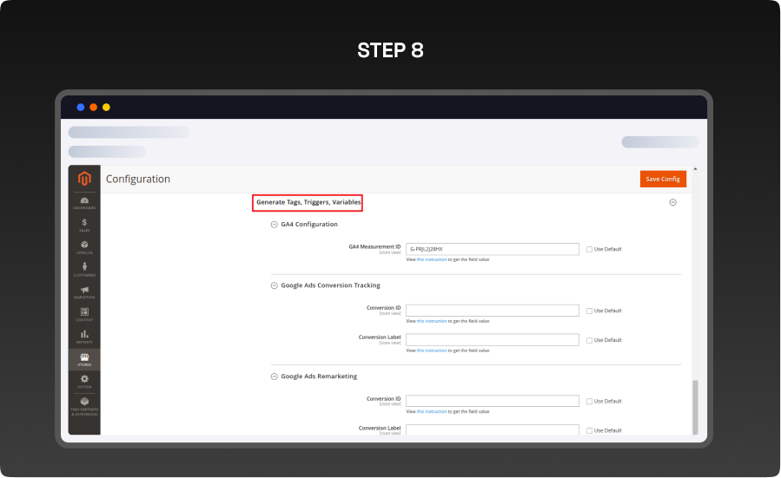Screen dimensions: 781x478
Task: Open the Catalog sidebar icon
Action: (84, 247)
